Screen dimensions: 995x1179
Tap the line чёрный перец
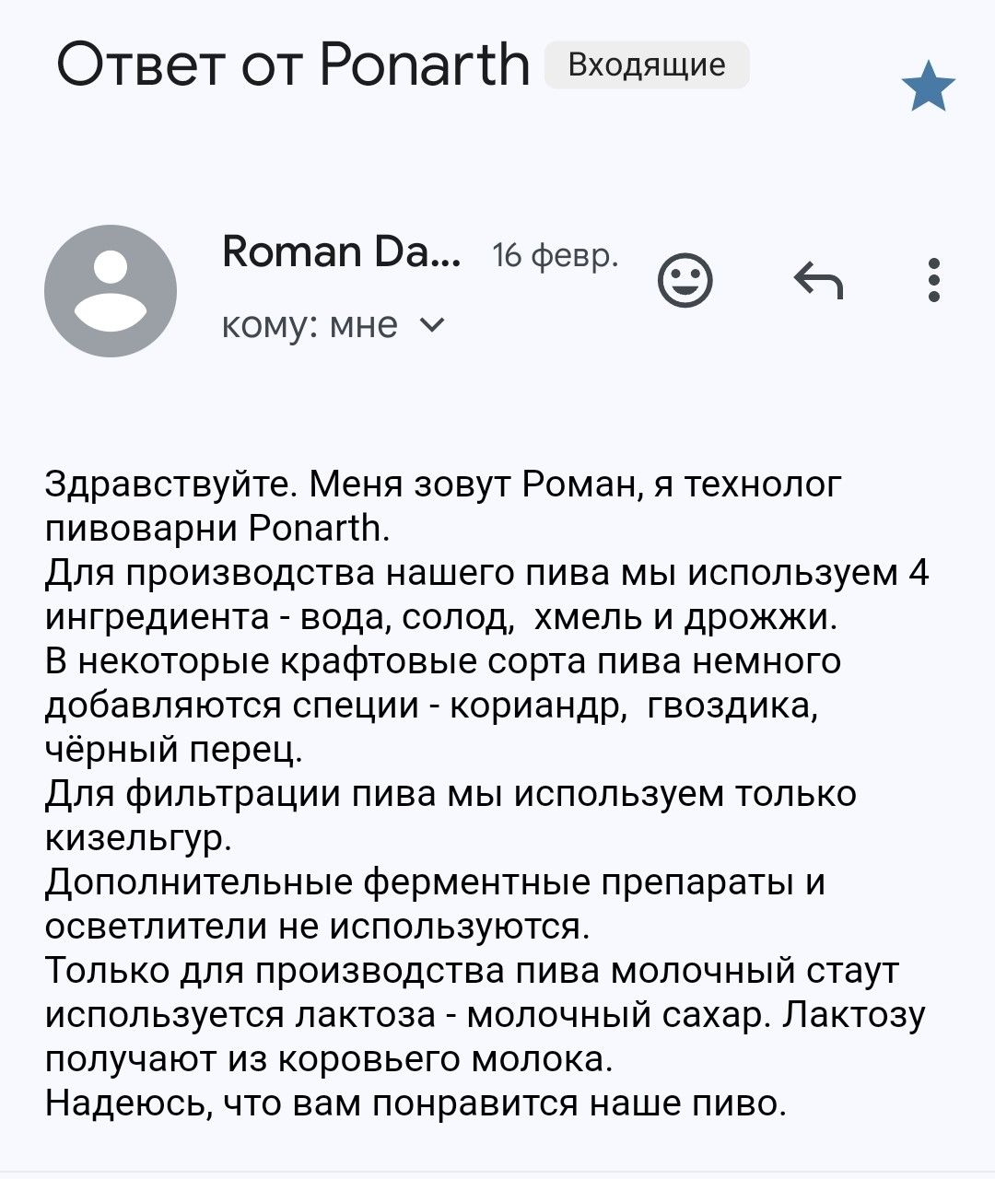click(x=174, y=750)
